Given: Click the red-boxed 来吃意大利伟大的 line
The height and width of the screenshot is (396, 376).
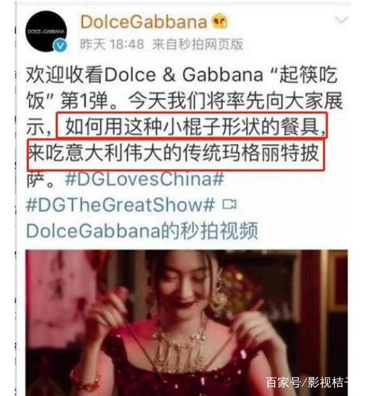Looking at the screenshot, I should 175,155.
